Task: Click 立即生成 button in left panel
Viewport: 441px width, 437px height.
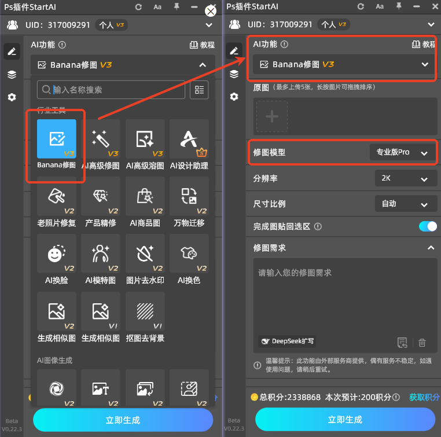Action: [123, 420]
